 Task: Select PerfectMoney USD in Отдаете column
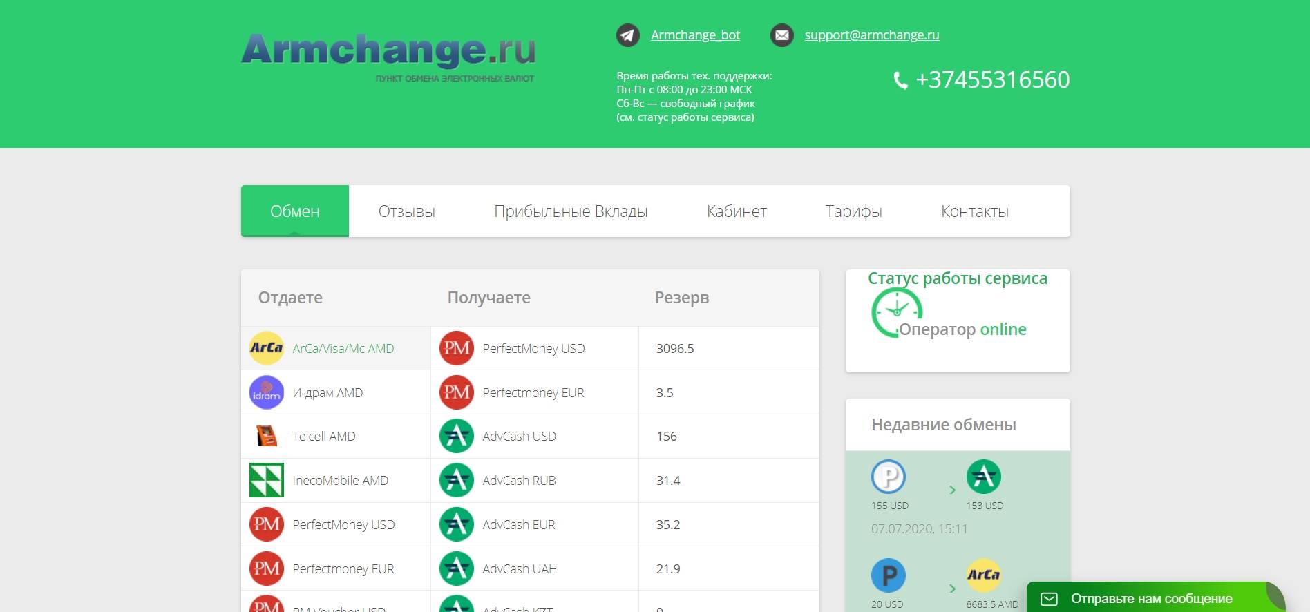tap(336, 524)
